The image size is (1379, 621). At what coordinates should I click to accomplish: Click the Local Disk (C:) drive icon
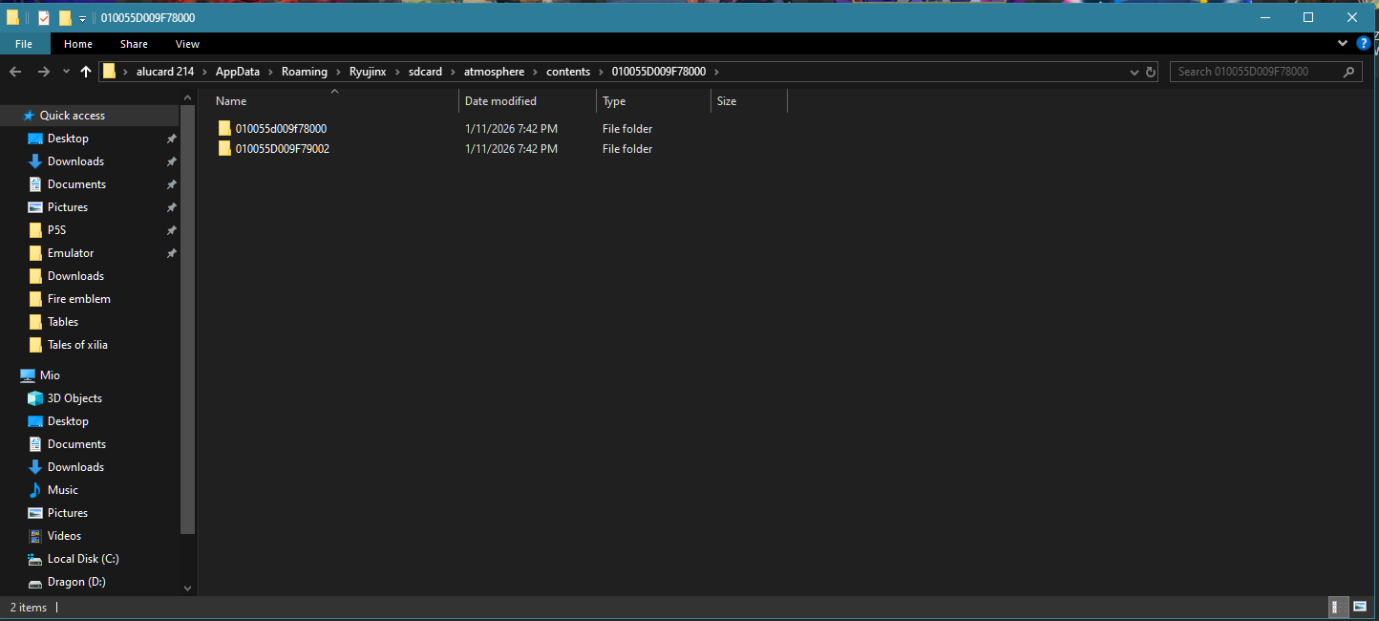coord(35,559)
